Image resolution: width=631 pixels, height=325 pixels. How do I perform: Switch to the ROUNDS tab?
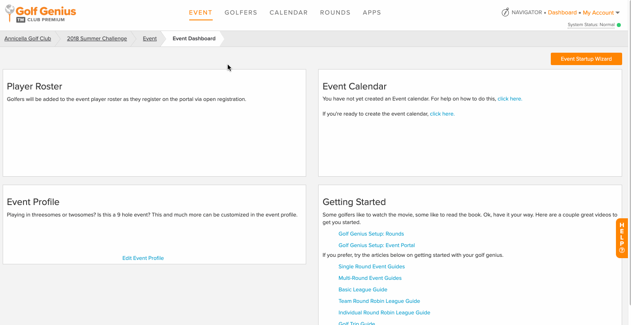(x=335, y=12)
